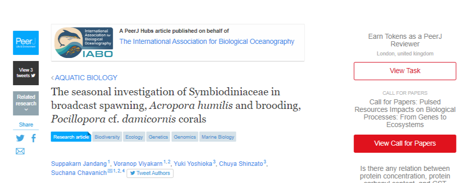
Task: Expand the Related research dropdown
Action: 26,103
